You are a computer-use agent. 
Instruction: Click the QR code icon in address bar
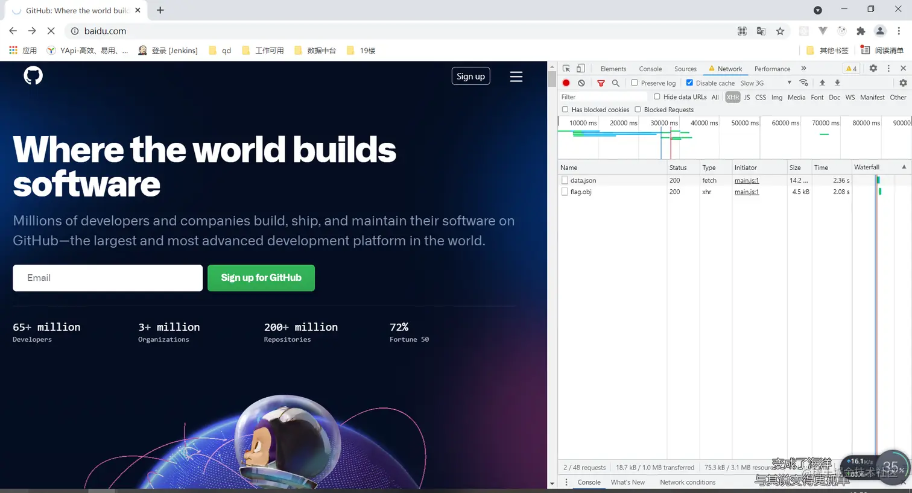(742, 31)
